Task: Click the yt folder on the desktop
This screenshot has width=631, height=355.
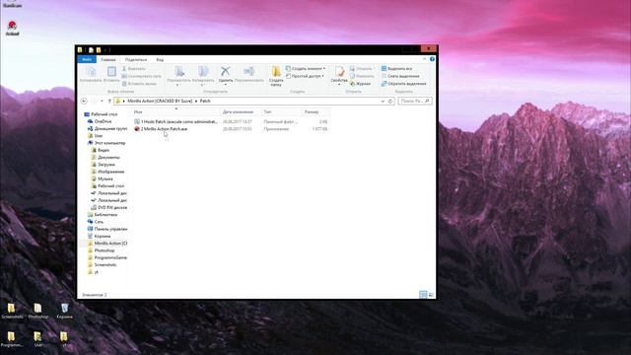Action: coord(64,339)
